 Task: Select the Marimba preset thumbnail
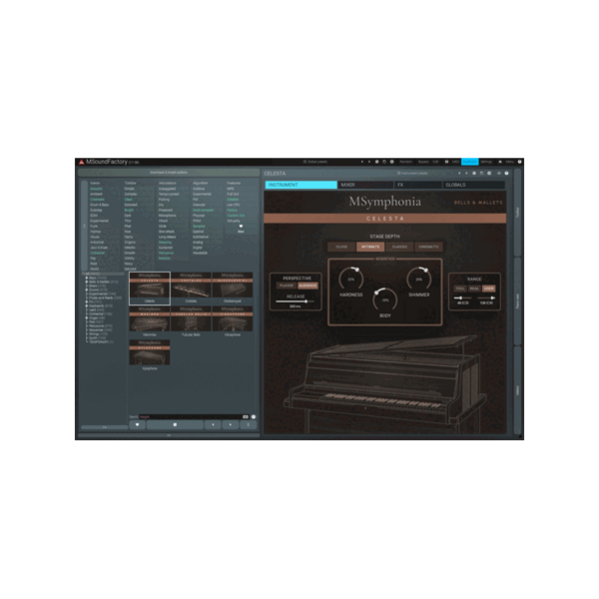(150, 321)
